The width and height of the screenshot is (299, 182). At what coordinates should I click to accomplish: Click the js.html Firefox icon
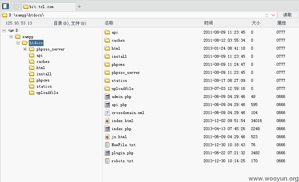tap(107, 137)
